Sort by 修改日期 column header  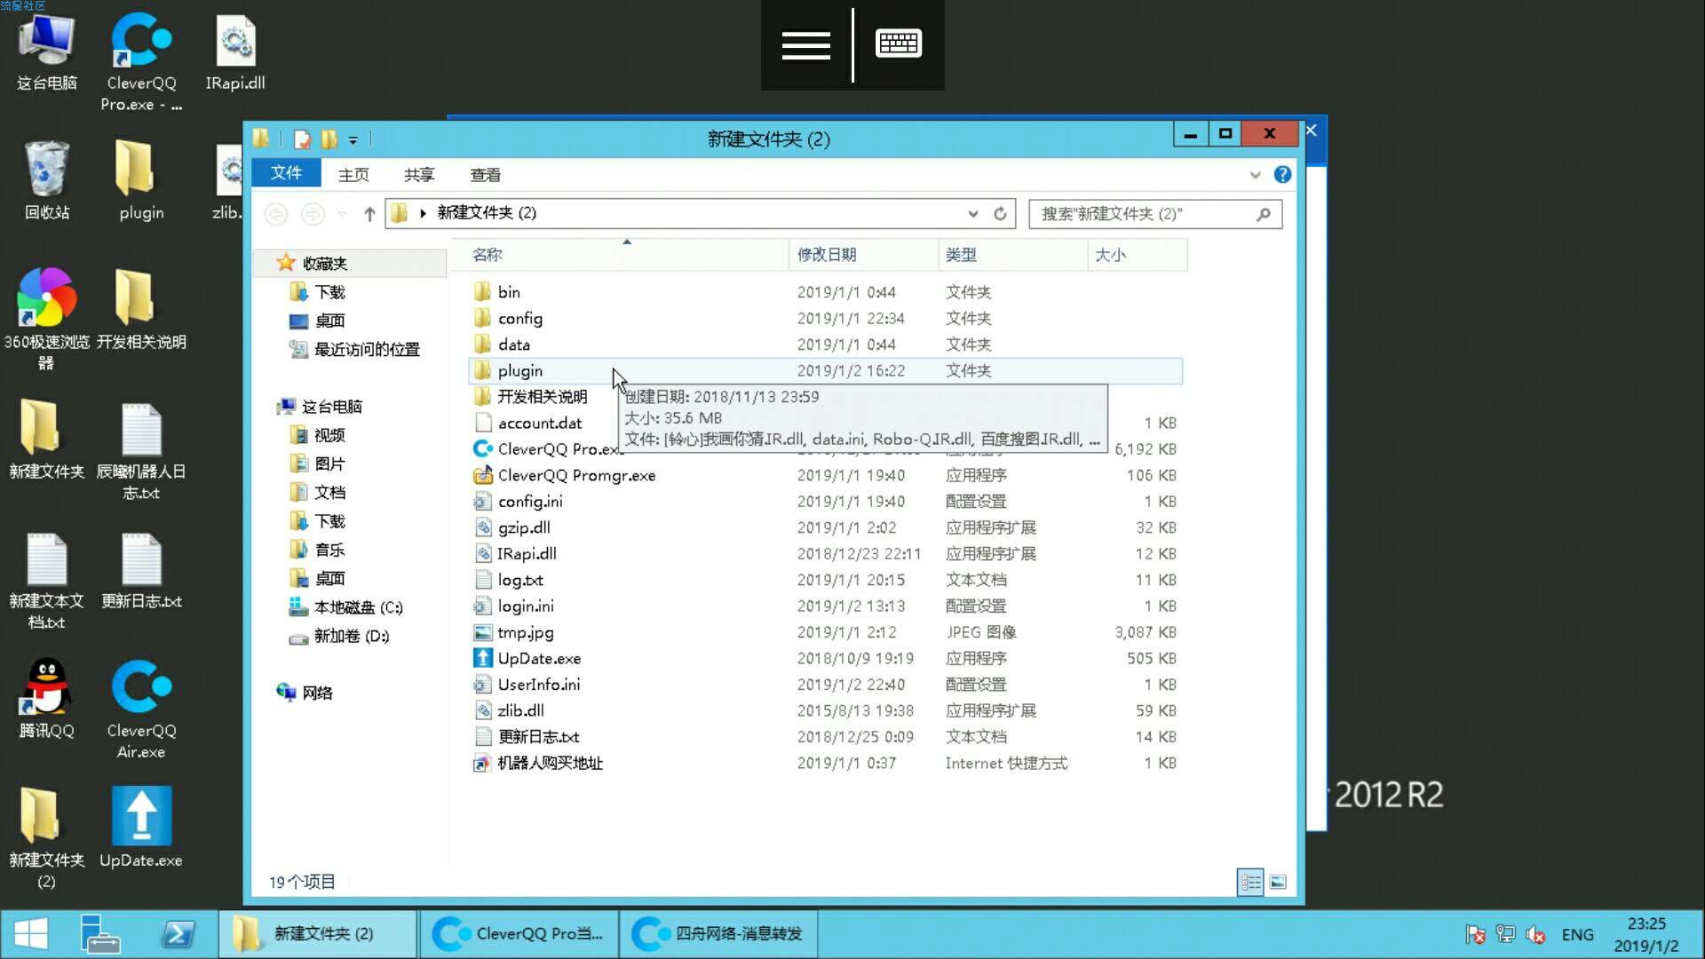(863, 255)
